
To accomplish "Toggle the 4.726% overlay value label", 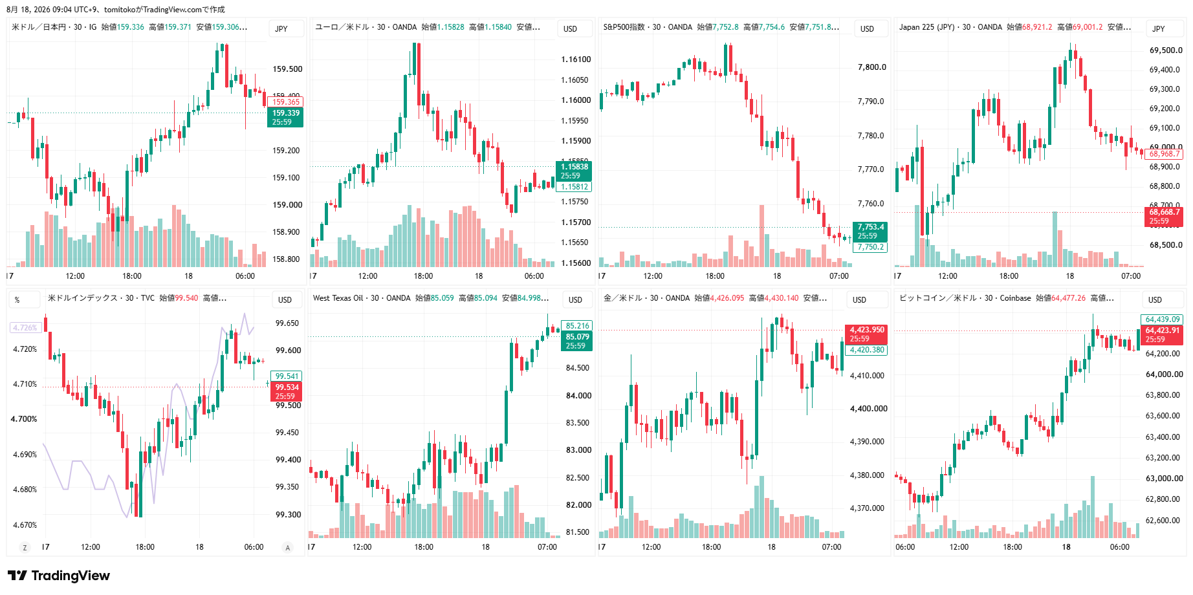I will click(x=25, y=328).
